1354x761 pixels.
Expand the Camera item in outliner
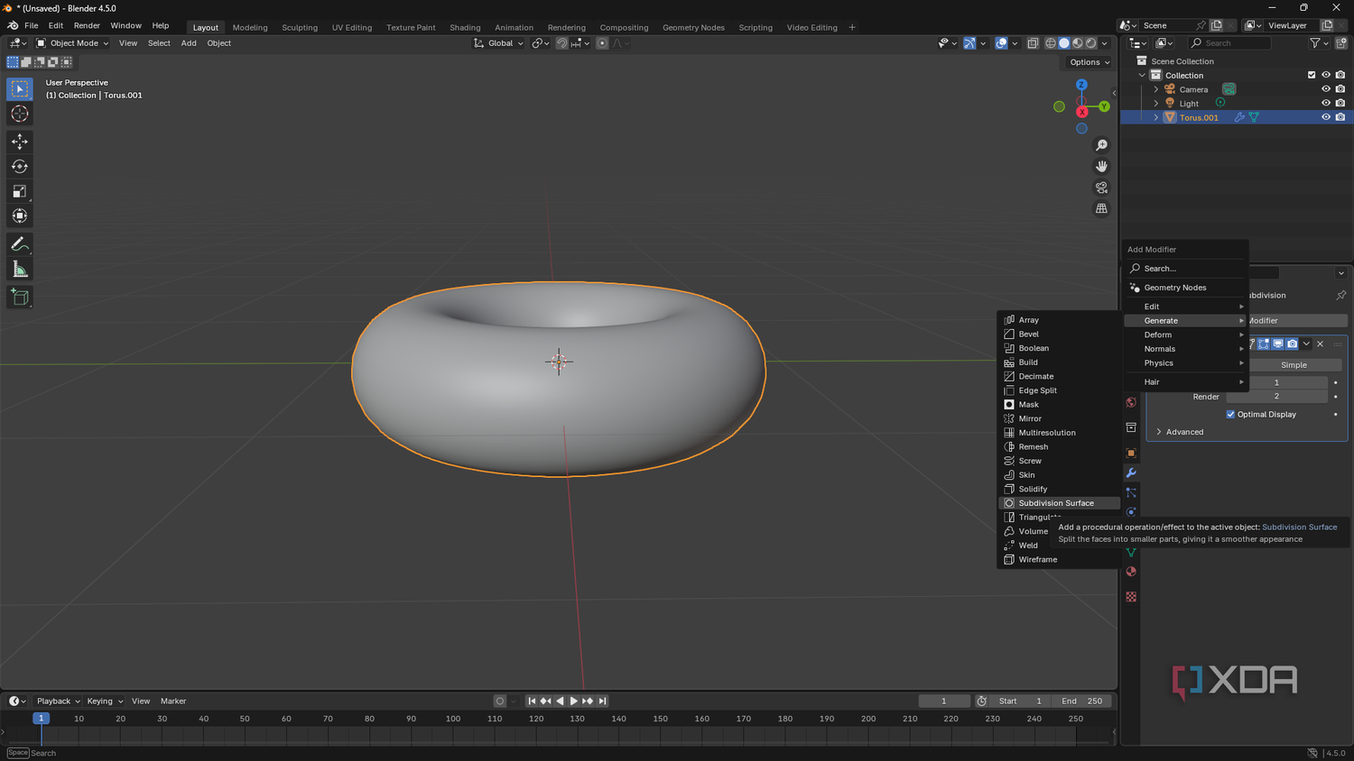coord(1155,89)
